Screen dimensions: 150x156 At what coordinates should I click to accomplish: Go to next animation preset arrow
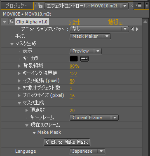click(x=137, y=29)
